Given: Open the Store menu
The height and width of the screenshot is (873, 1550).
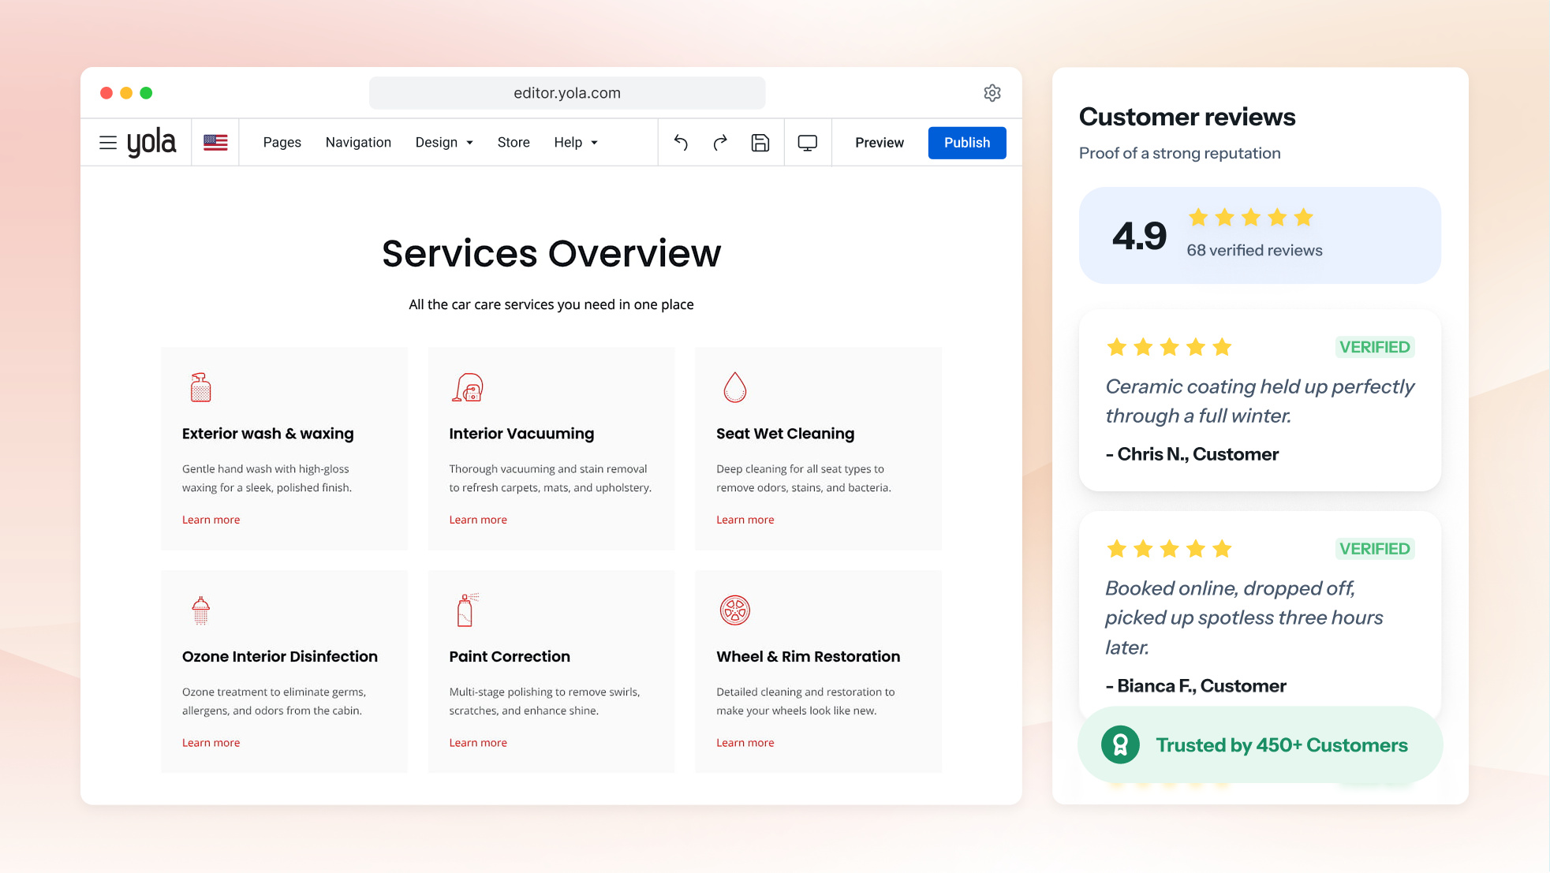Looking at the screenshot, I should 514,143.
